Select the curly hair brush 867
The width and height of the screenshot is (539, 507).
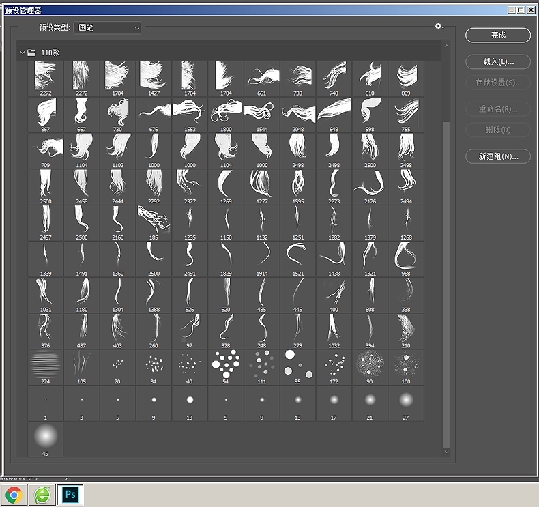[x=46, y=115]
